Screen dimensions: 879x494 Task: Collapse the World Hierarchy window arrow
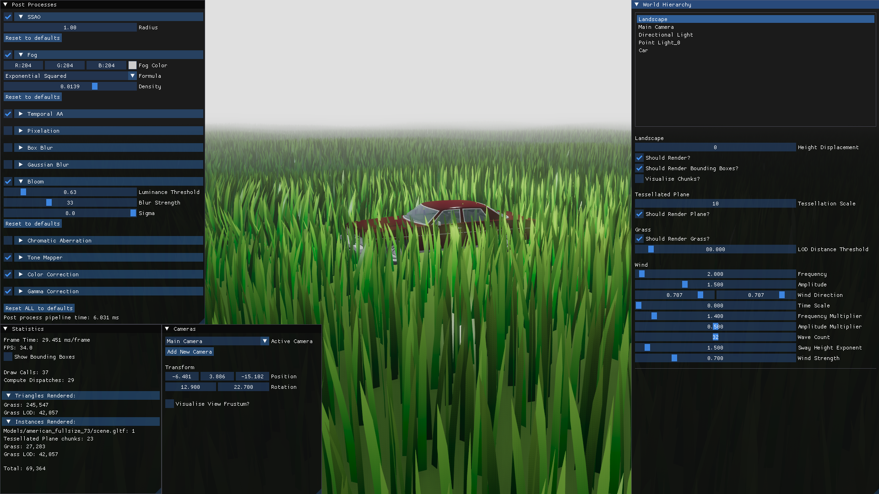tap(636, 5)
